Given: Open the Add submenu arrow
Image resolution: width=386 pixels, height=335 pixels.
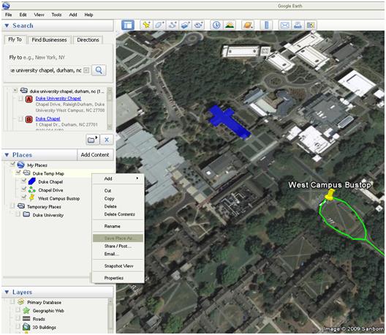Looking at the screenshot, I should pos(137,178).
